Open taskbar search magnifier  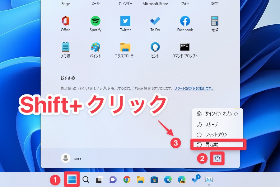[86, 180]
